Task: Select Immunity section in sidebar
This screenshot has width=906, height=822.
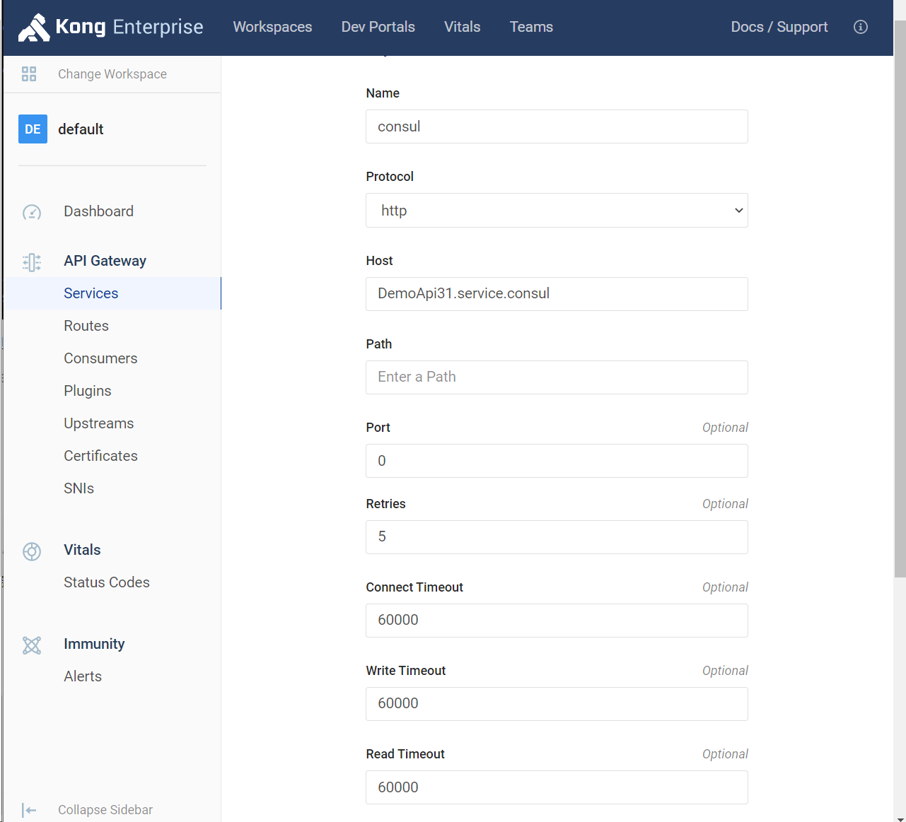Action: [94, 644]
